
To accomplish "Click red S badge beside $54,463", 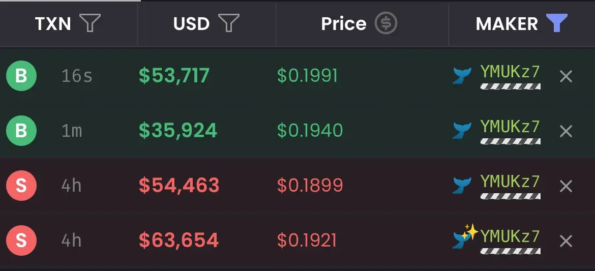I will pos(21,186).
